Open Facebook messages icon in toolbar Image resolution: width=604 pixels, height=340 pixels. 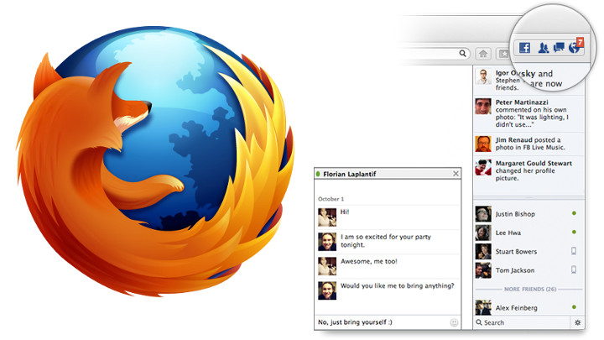(x=559, y=47)
